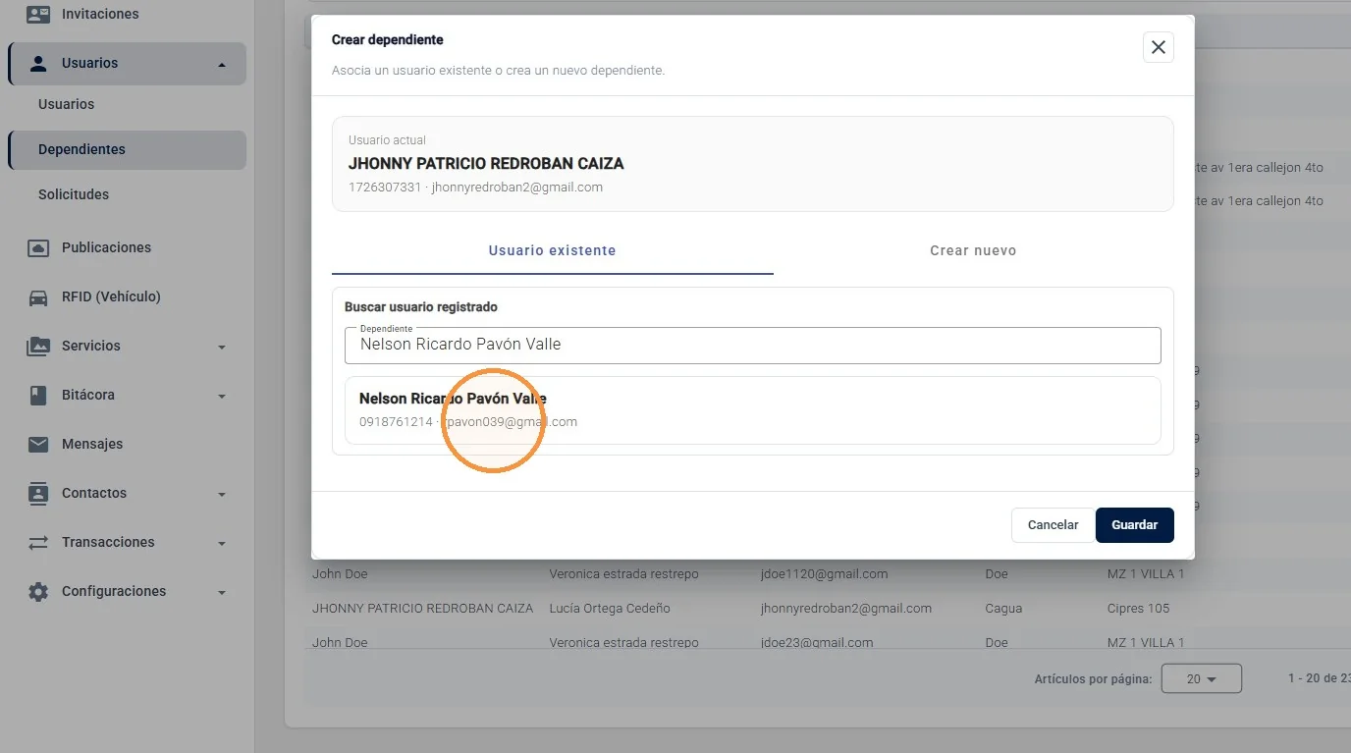This screenshot has width=1351, height=753.
Task: Click the Cagua table cell
Action: click(x=1003, y=608)
